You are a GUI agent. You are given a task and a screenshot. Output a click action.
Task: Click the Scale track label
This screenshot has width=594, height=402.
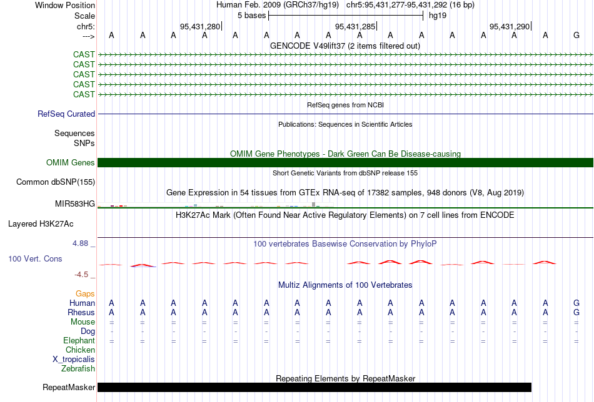[84, 16]
